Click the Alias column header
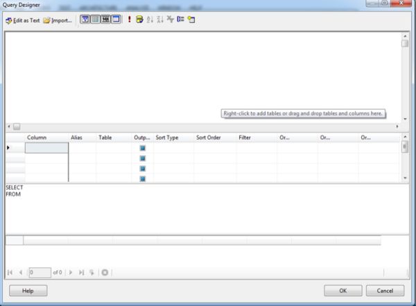416x306 pixels. (x=83, y=138)
